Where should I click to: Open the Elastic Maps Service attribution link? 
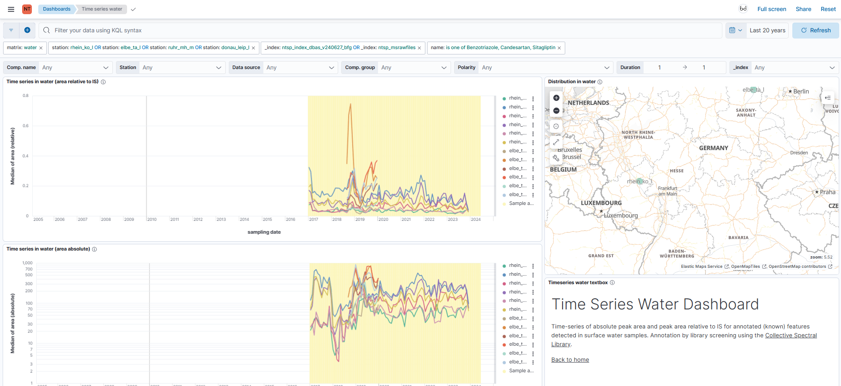click(705, 266)
